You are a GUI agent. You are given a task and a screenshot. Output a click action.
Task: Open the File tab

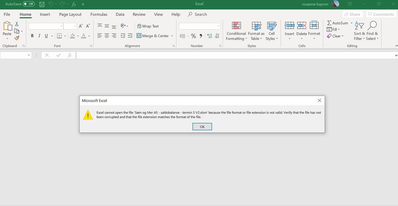(x=7, y=14)
